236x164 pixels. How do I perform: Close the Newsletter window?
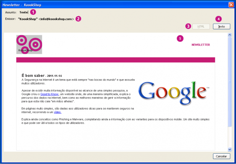pyautogui.click(x=231, y=5)
